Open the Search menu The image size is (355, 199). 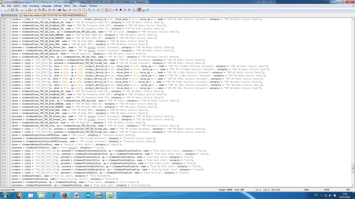pos(17,6)
